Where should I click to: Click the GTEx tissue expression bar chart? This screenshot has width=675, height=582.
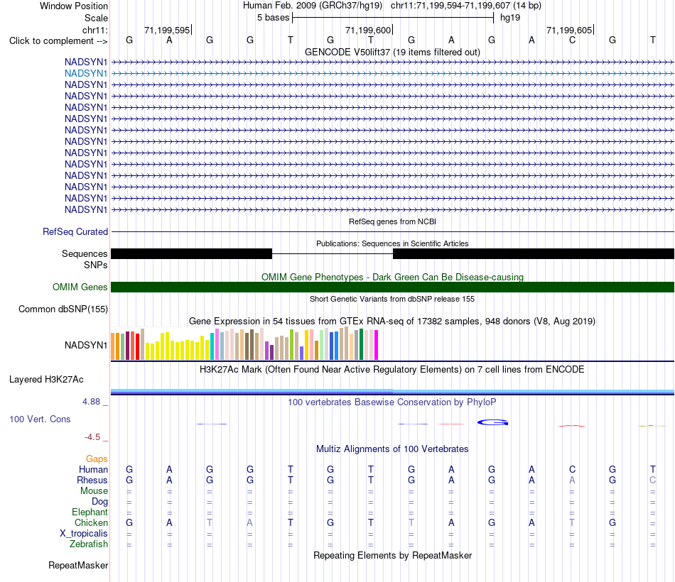pos(244,344)
